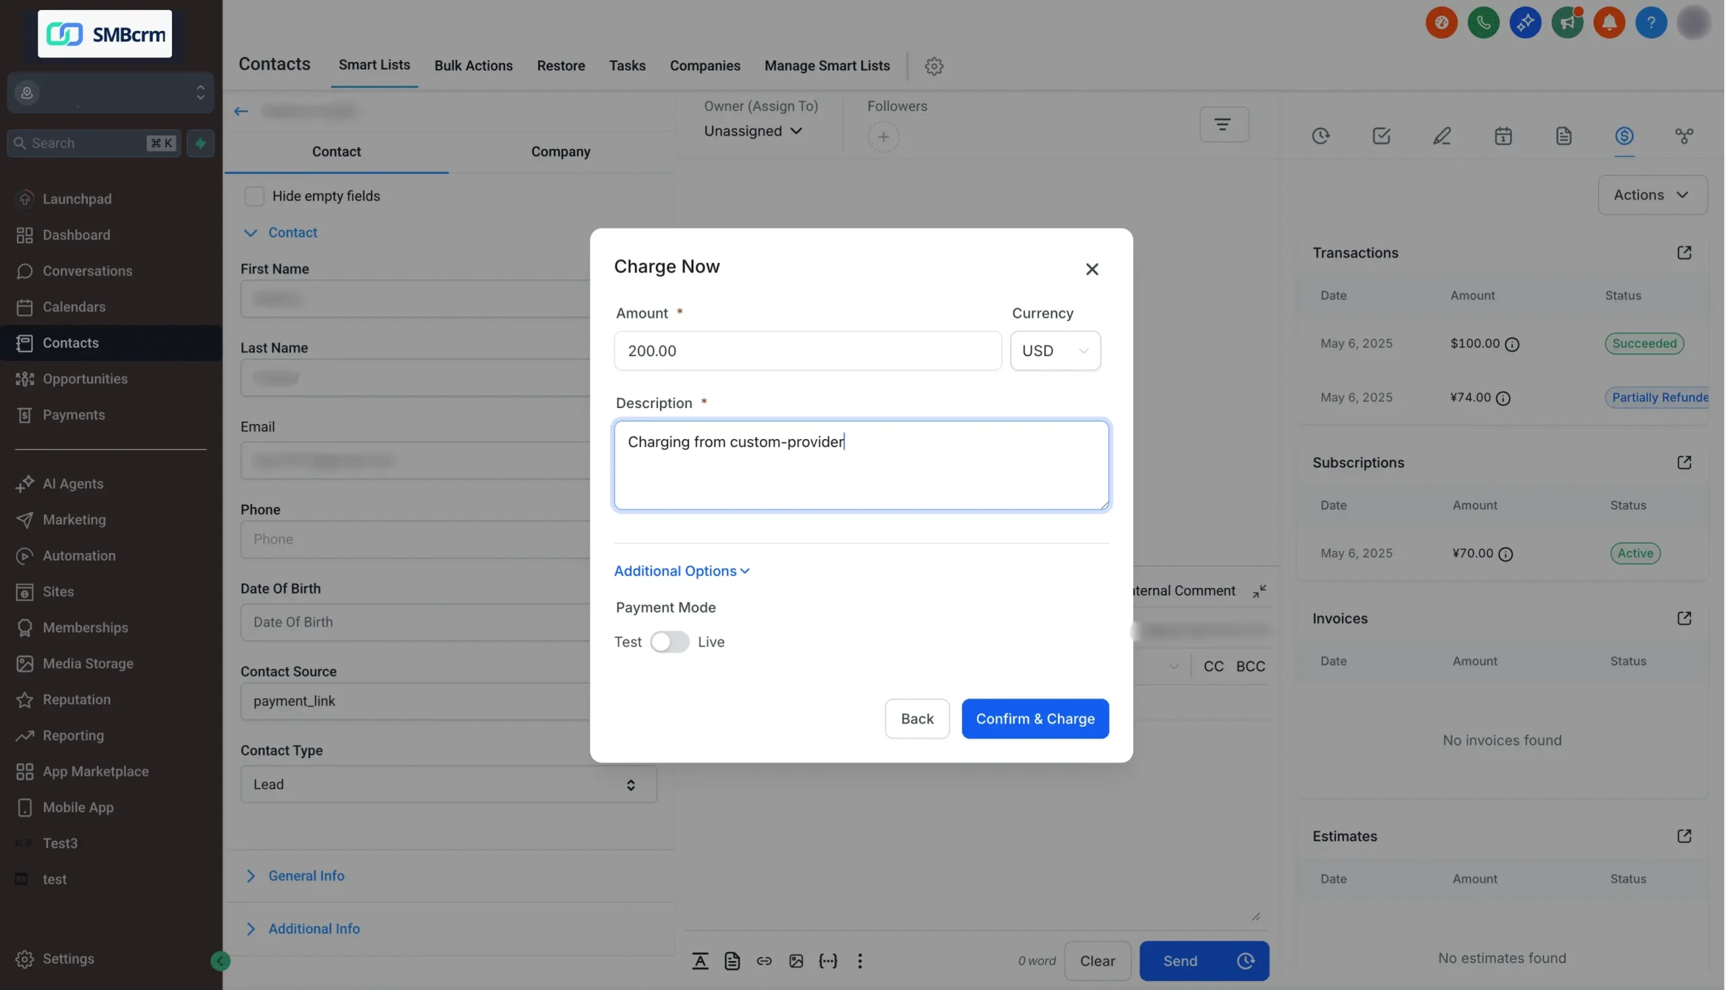Open Owner Unassigned dropdown

point(753,131)
